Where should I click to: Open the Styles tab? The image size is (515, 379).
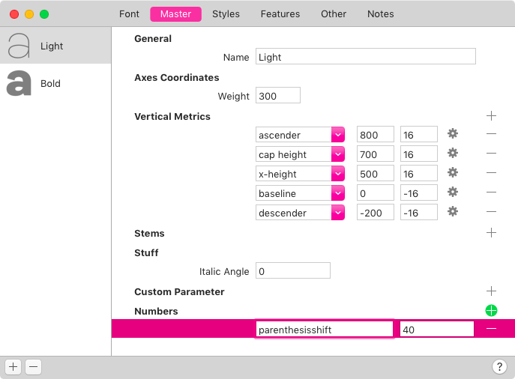pyautogui.click(x=226, y=14)
